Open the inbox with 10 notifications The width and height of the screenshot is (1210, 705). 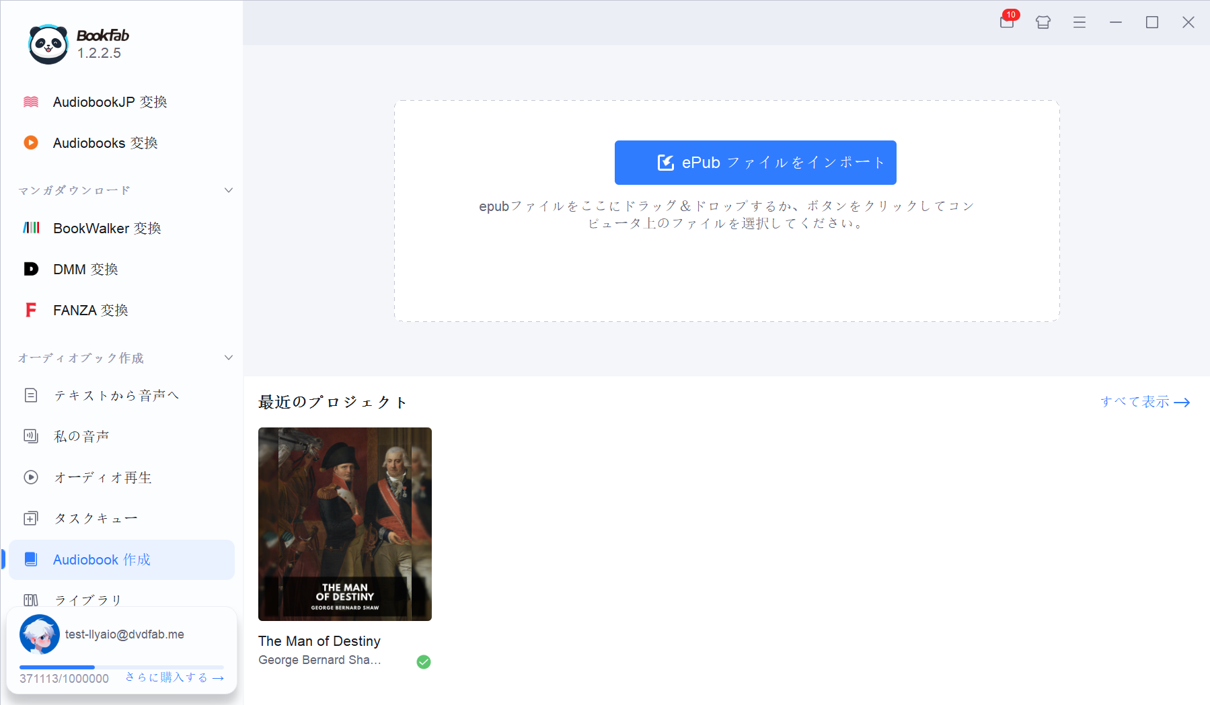click(1006, 22)
